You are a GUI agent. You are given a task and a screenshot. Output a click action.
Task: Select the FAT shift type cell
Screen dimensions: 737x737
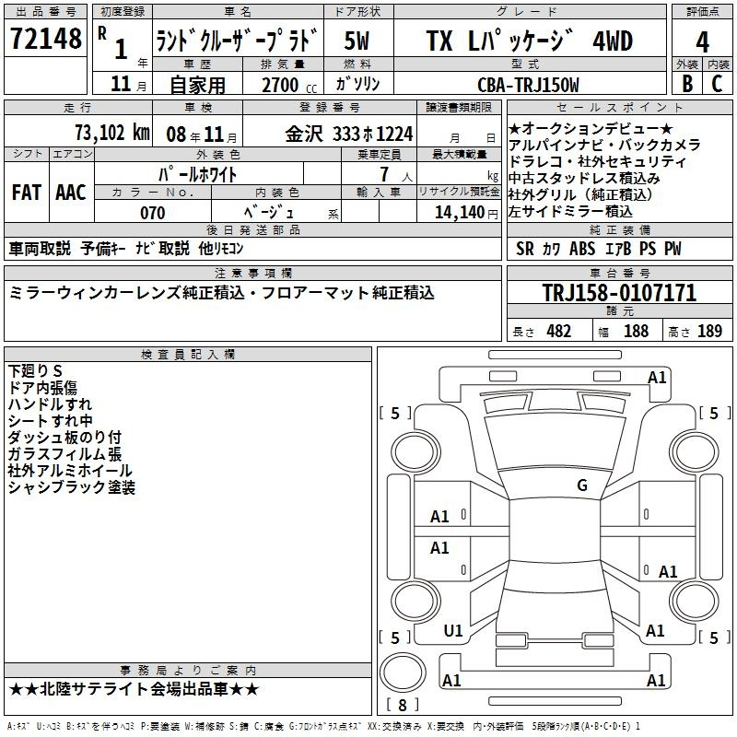[27, 193]
